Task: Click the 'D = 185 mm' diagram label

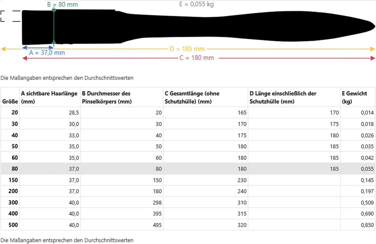Action: (187, 49)
